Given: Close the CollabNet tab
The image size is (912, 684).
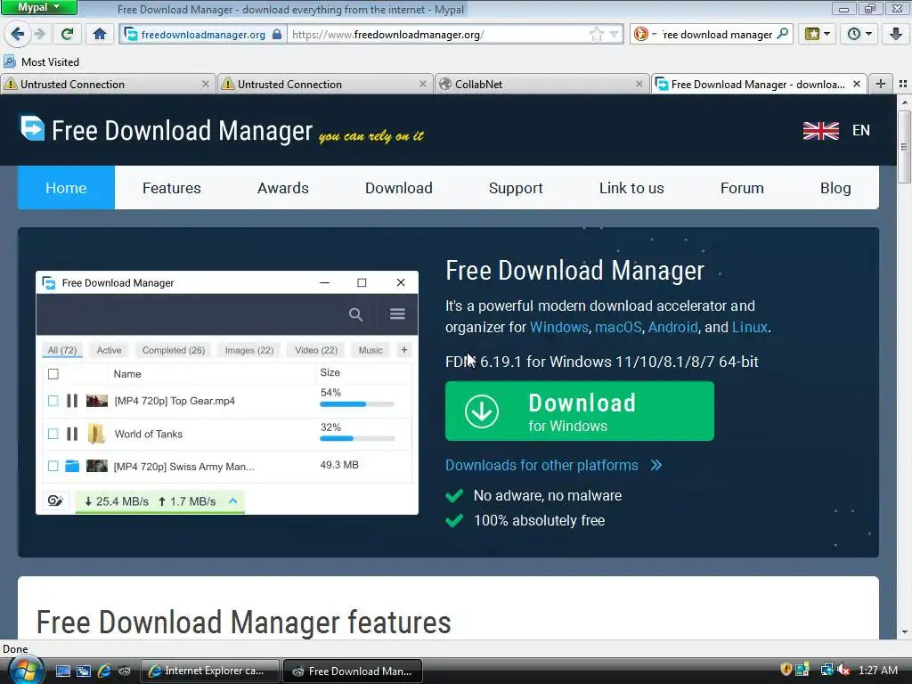Looking at the screenshot, I should pos(639,84).
